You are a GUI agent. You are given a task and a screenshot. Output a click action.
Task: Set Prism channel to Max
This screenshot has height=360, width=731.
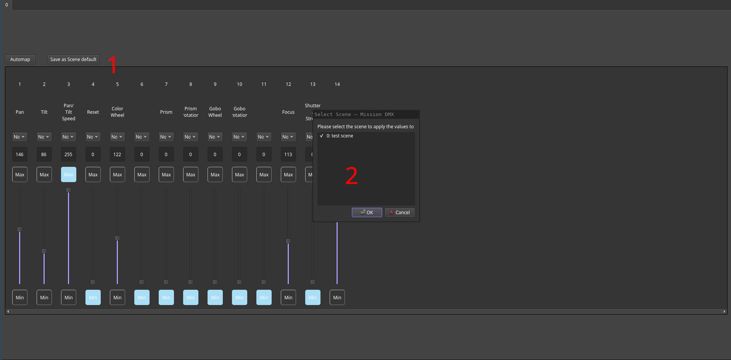pos(166,174)
